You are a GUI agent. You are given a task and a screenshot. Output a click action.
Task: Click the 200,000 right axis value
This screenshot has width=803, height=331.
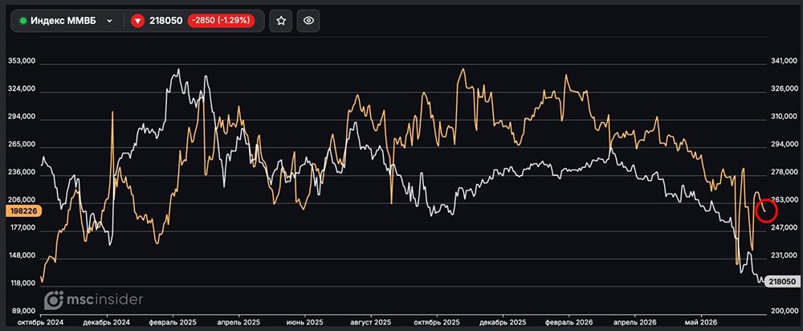[785, 311]
